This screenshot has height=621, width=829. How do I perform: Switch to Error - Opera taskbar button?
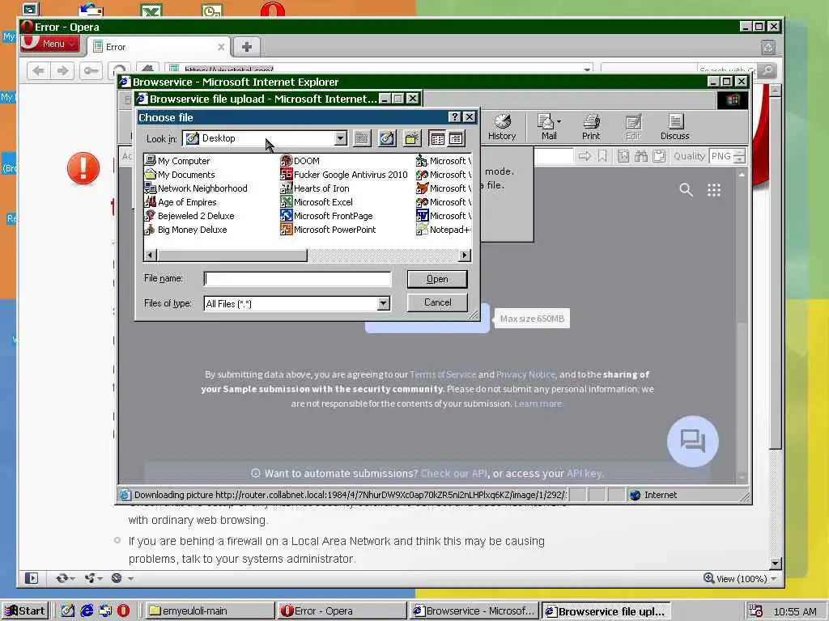342,611
